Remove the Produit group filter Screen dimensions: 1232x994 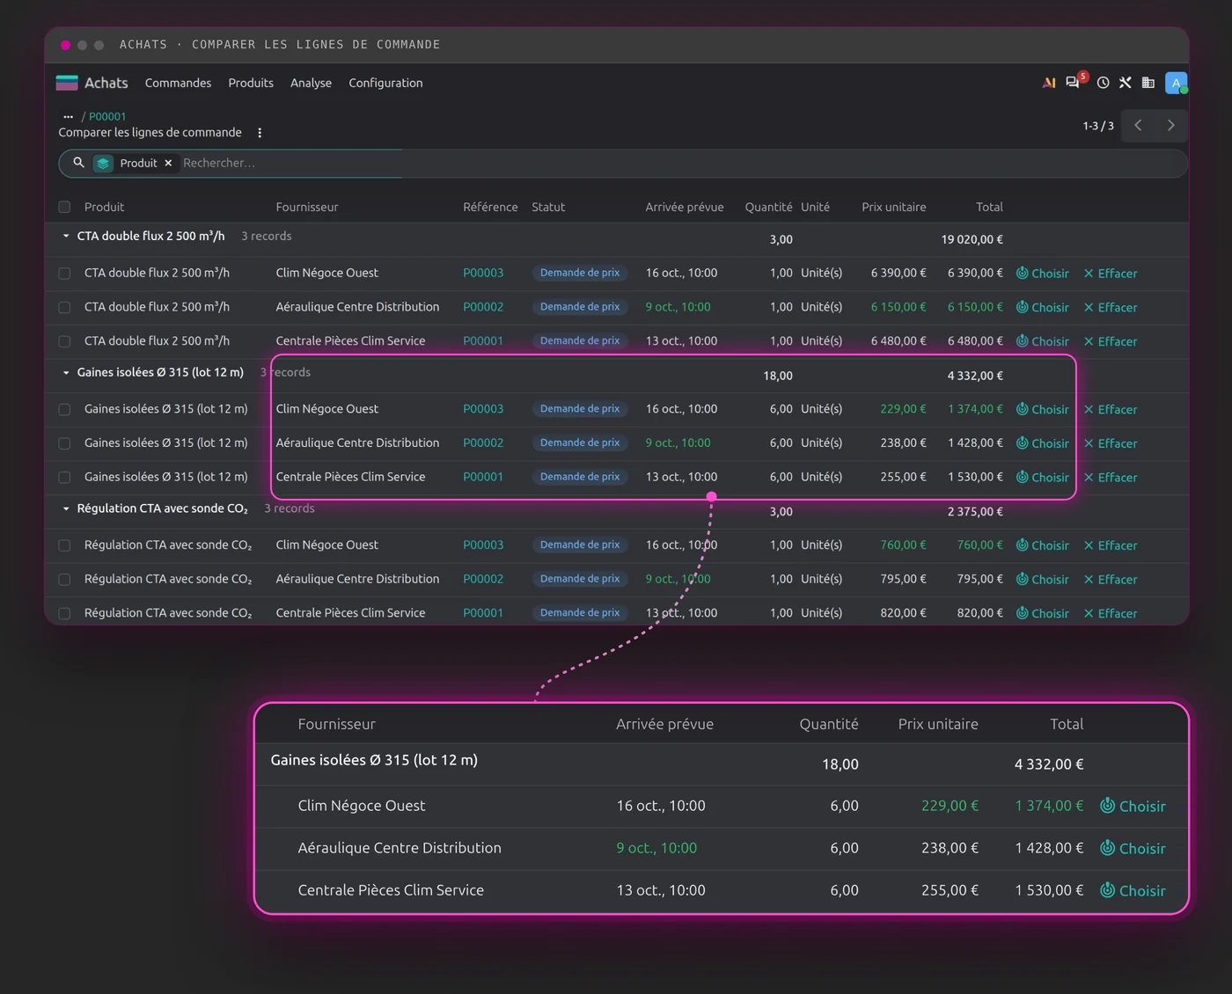click(x=168, y=163)
